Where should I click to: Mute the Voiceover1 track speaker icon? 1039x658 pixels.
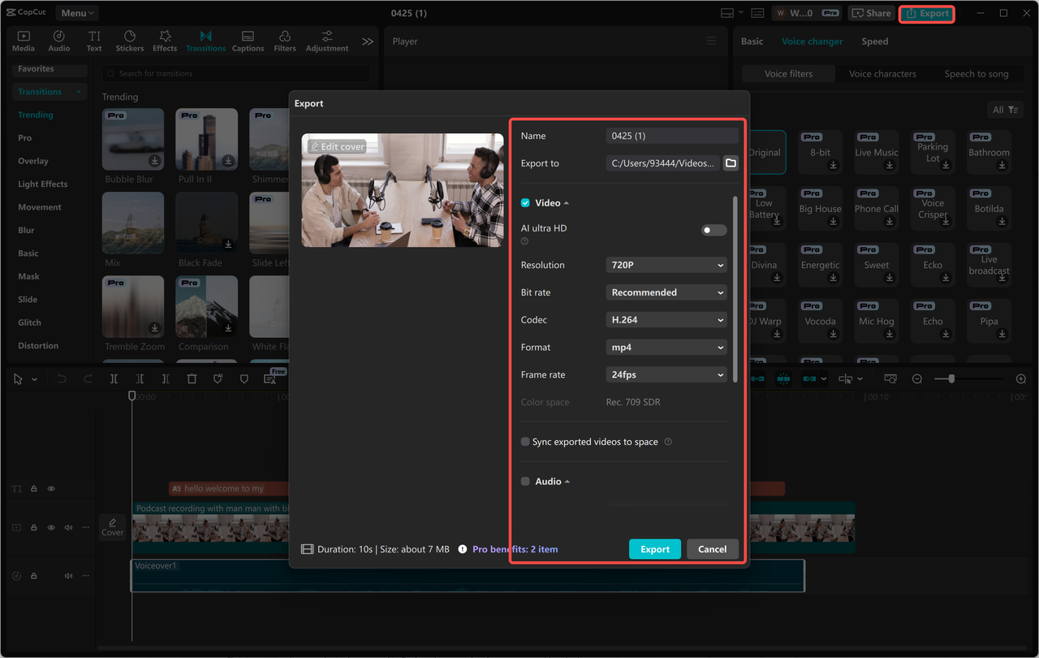[x=68, y=576]
